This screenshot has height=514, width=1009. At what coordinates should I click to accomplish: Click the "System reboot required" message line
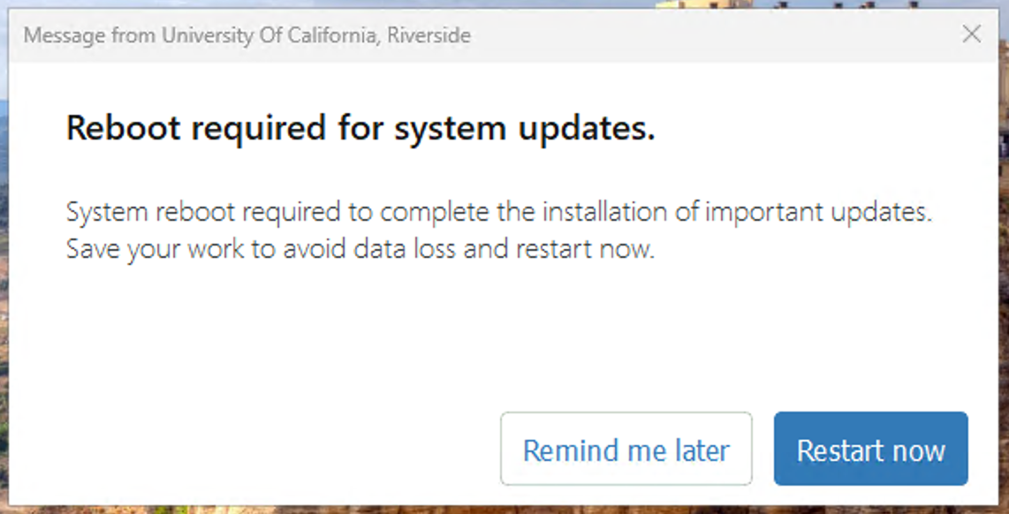pos(499,213)
